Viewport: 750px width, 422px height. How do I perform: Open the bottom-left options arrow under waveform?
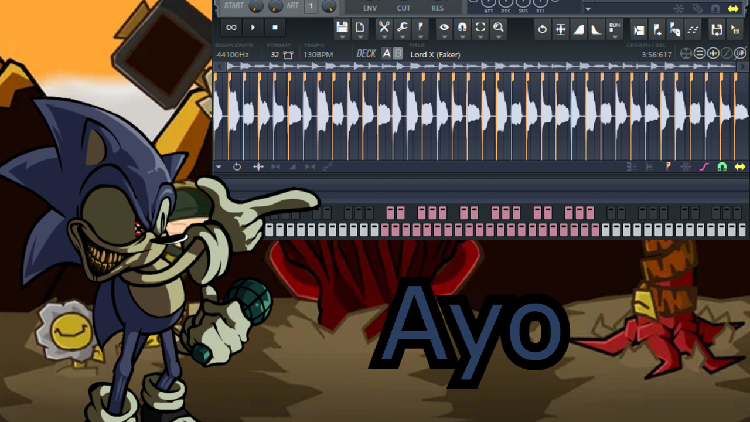[219, 167]
